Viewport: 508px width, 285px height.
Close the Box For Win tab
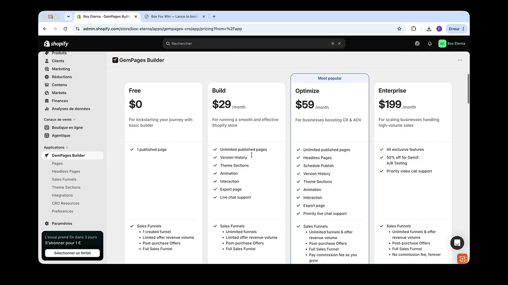coord(204,17)
